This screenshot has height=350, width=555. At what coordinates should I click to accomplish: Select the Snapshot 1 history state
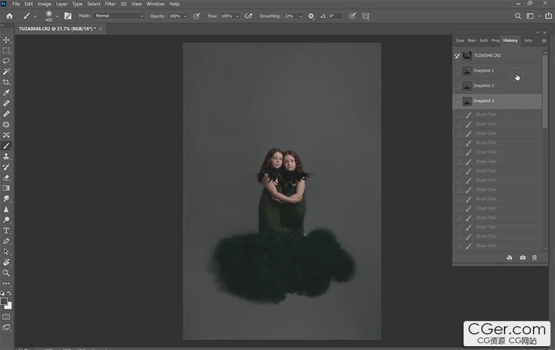(498, 71)
